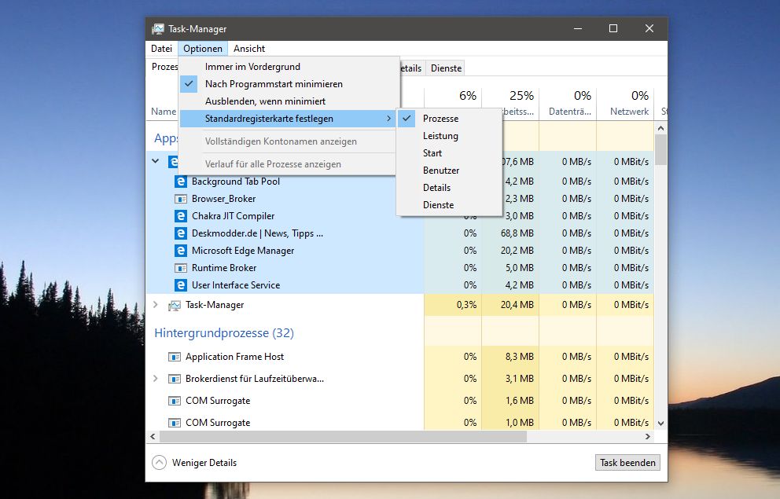Screen dimensions: 780x499
Task: Click the Task-Manager icon in the title bar
Action: 158,29
